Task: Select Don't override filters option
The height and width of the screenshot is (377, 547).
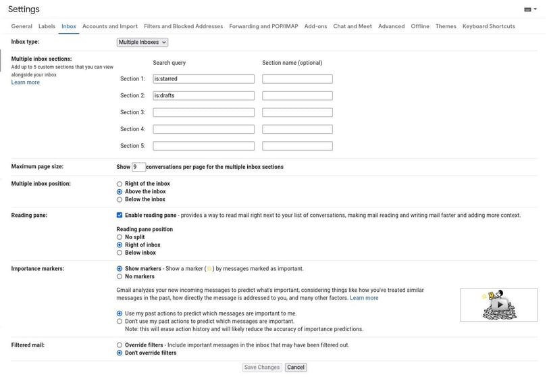Action: coord(120,353)
